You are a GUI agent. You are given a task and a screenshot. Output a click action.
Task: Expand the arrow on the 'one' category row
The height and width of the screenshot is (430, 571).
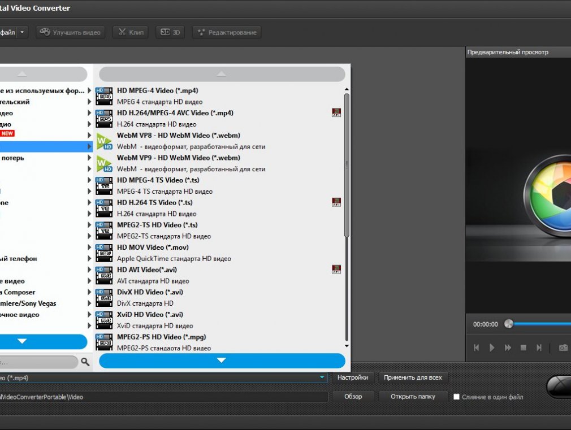click(89, 202)
